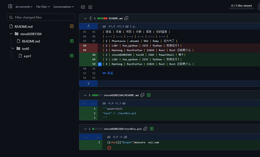Click removed line number 49 in README diff
The height and width of the screenshot is (157, 260).
click(84, 50)
